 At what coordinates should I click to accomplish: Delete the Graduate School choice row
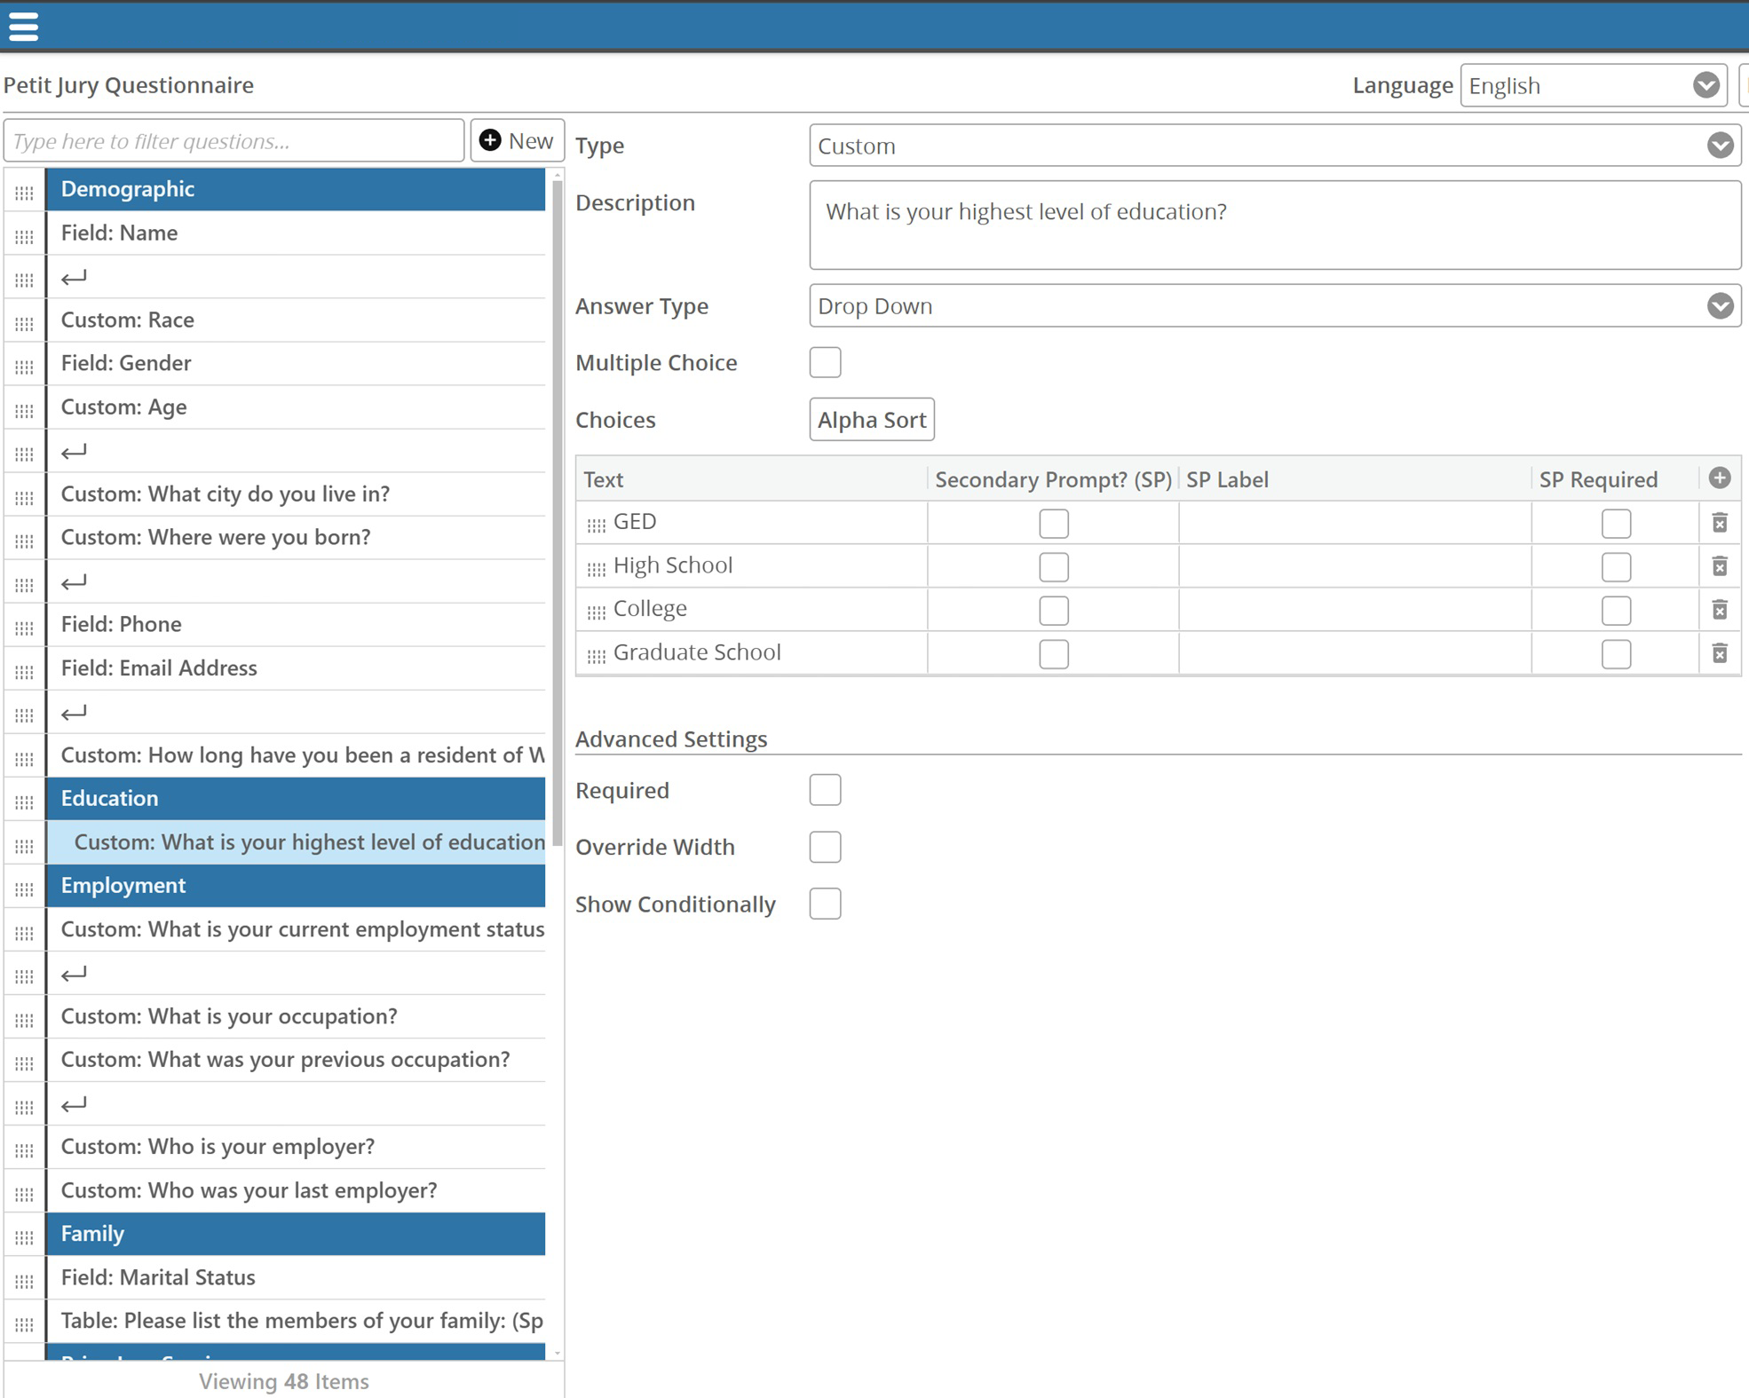point(1719,653)
